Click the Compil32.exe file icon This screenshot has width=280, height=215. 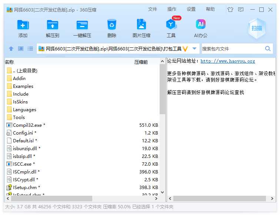[9, 125]
